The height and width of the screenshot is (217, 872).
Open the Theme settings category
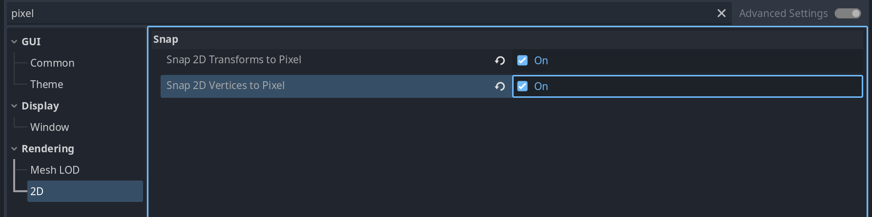point(47,85)
